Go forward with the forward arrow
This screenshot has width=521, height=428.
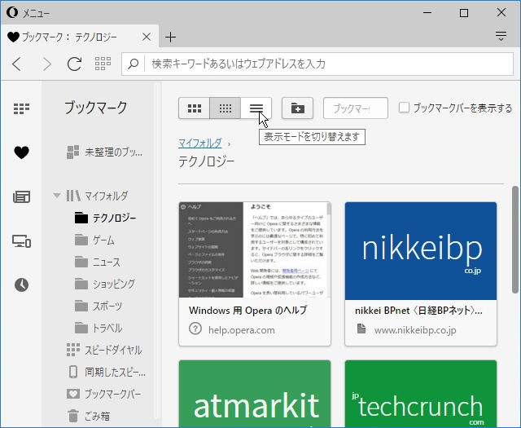click(47, 64)
